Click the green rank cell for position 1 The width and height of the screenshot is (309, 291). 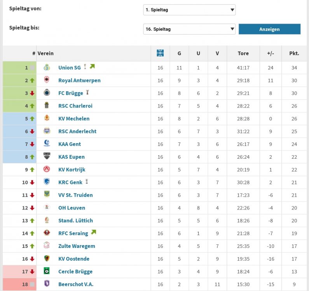pos(19,68)
